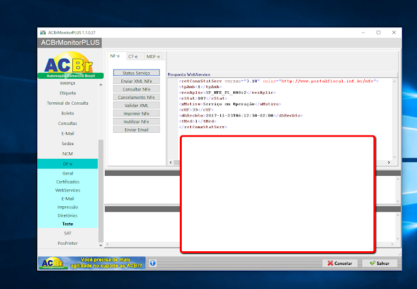
Task: Open PosPrinter in the sidebar
Action: 68,243
